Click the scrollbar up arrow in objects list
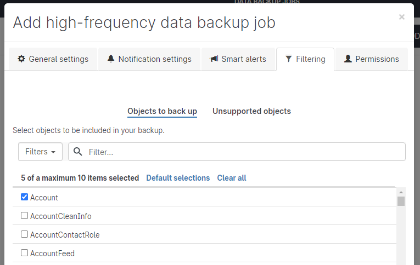Viewport: 420px width, 265px height. click(401, 192)
